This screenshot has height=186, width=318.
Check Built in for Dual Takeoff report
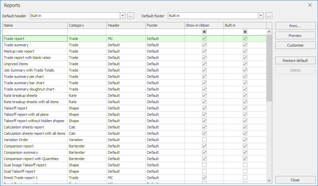click(x=245, y=171)
